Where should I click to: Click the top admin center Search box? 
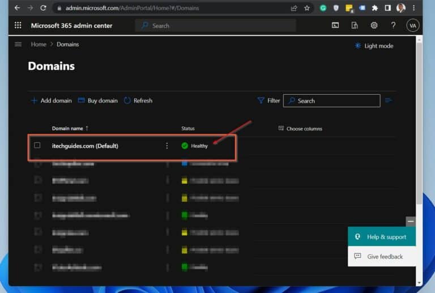click(215, 26)
